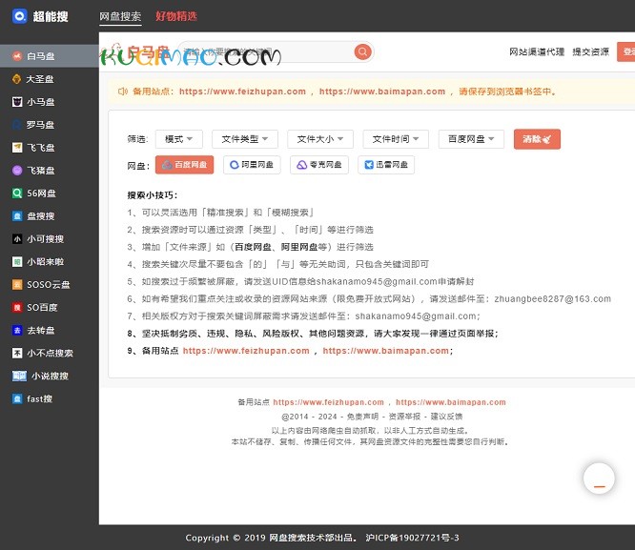635x550 pixels.
Task: Open the 建议反馈 footer link
Action: click(x=446, y=417)
